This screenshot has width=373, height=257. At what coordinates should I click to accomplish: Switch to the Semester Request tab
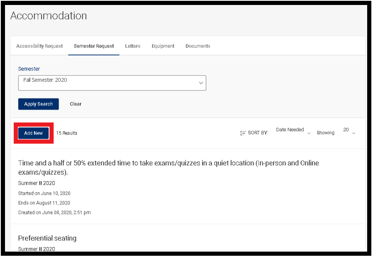tap(94, 46)
